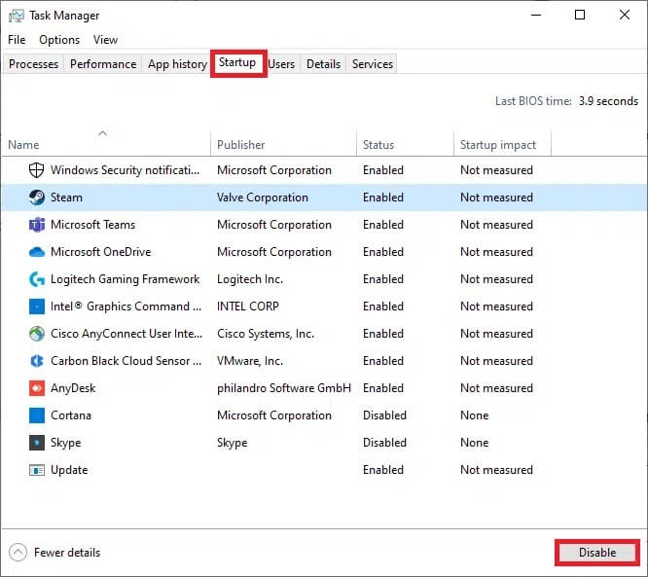
Task: Click philandro Software GmbH publisher cell
Action: (x=284, y=388)
